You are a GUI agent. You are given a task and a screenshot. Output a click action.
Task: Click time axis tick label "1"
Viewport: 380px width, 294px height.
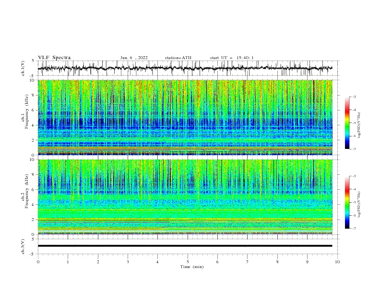(68, 262)
